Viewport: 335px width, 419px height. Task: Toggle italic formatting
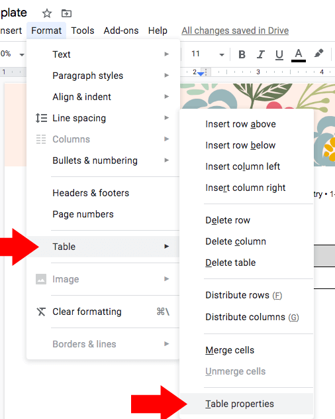pyautogui.click(x=261, y=54)
